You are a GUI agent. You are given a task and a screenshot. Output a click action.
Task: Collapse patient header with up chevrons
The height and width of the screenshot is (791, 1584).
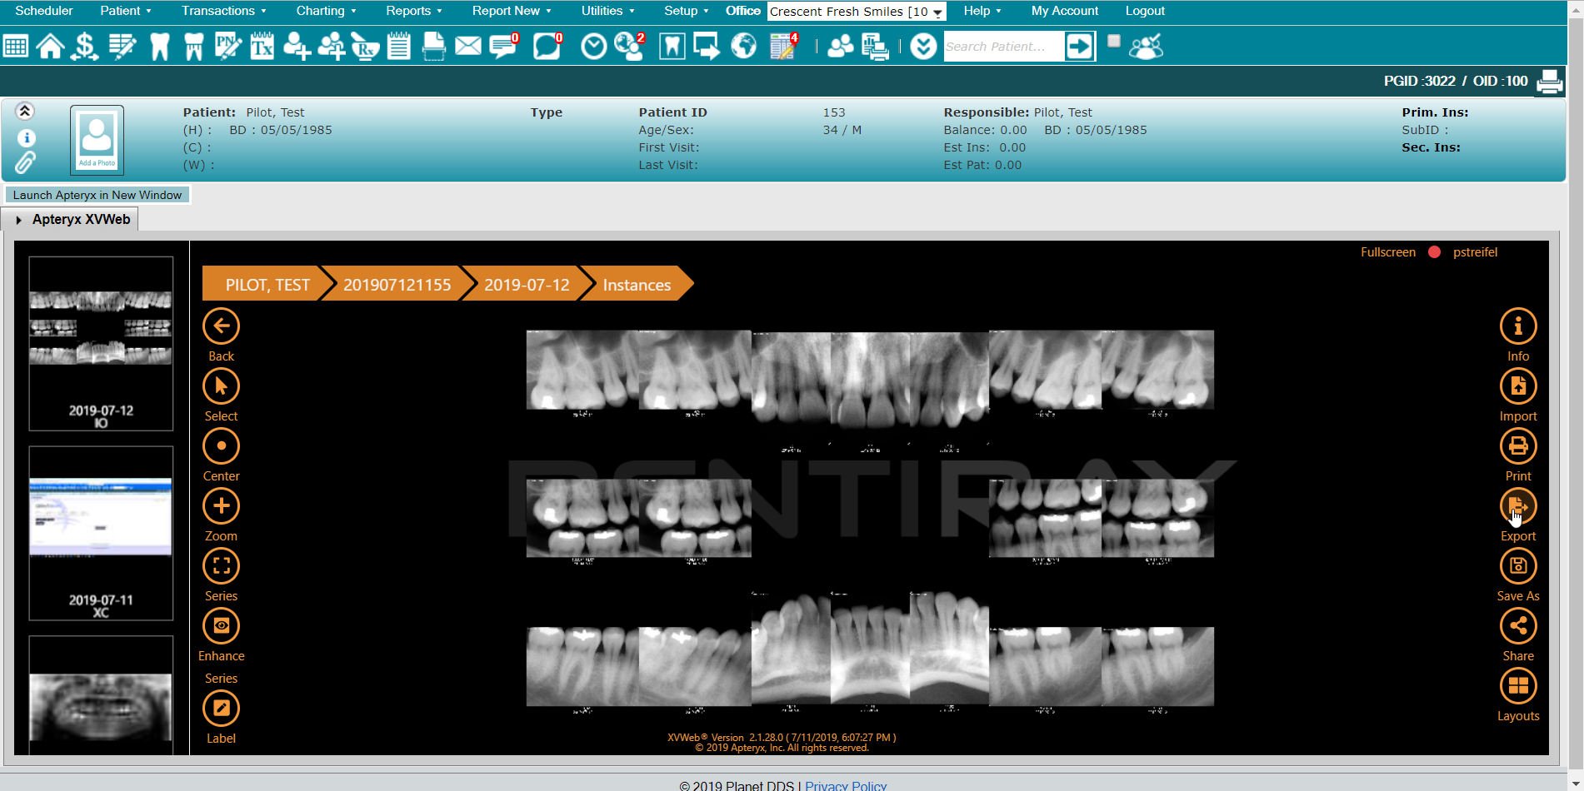[x=25, y=111]
